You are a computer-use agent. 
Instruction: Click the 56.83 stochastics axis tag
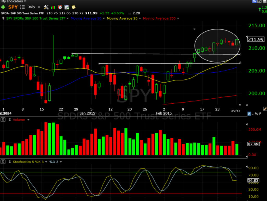253,180
